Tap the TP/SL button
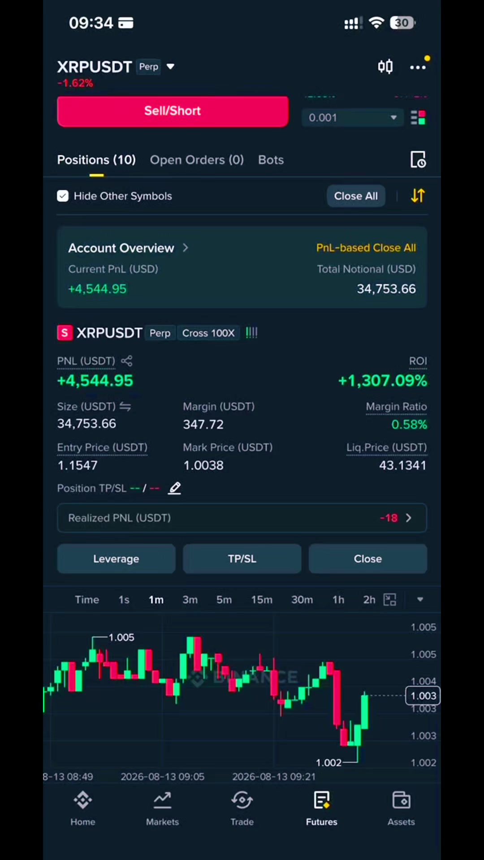 [242, 559]
